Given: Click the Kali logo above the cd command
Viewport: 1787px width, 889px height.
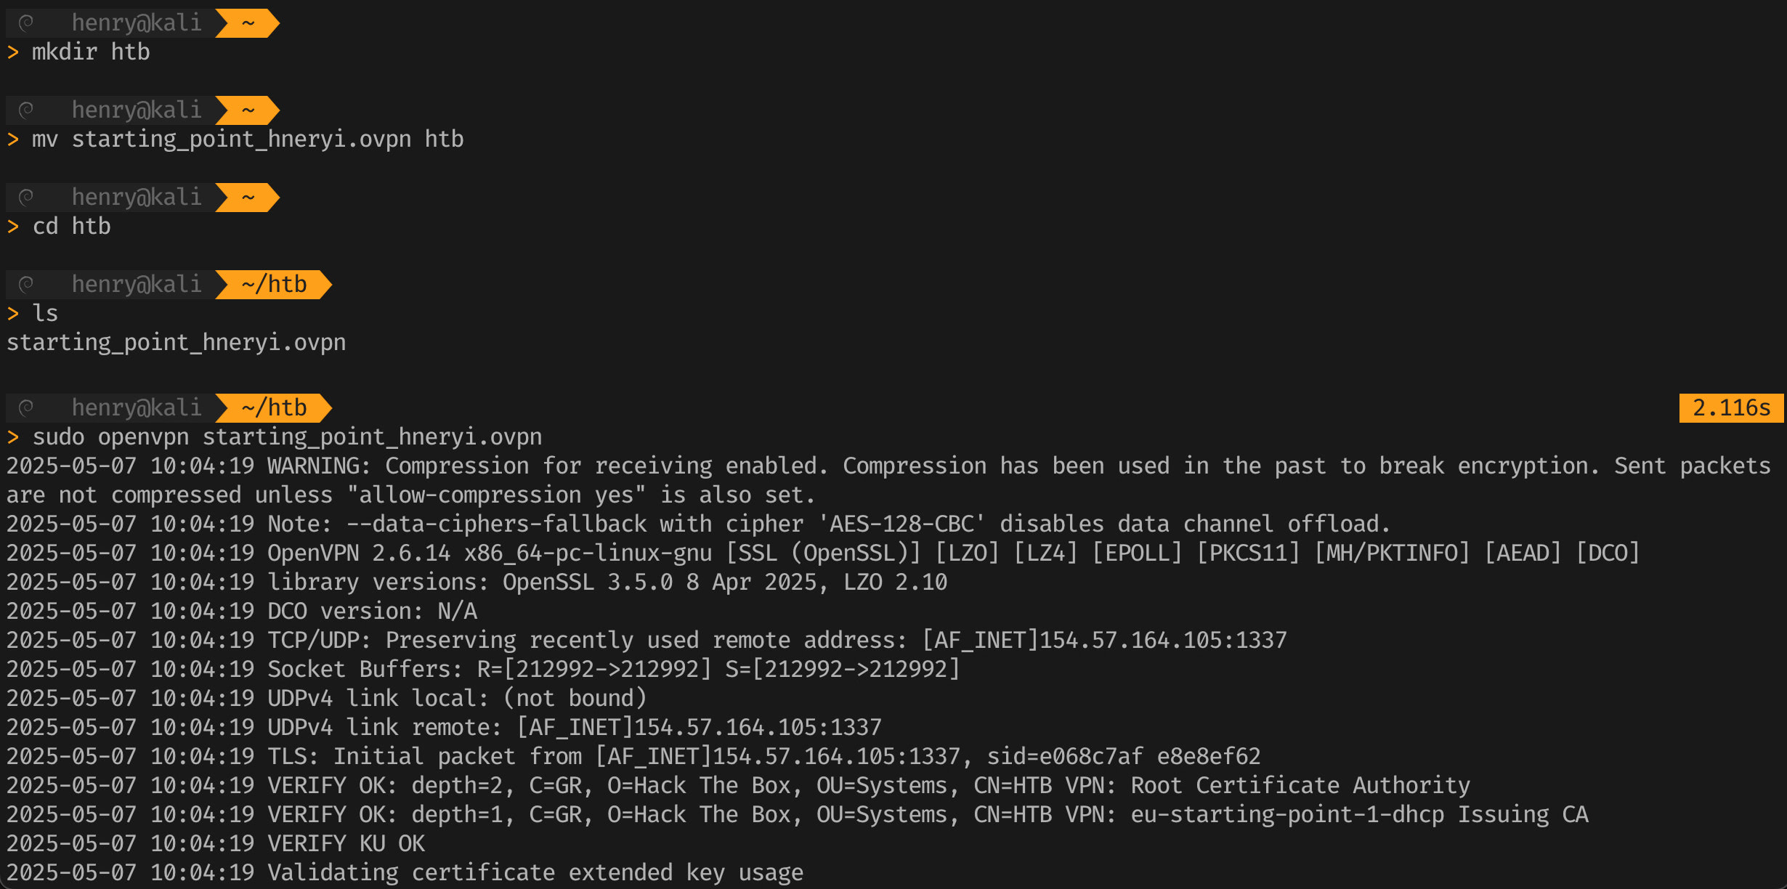Looking at the screenshot, I should pyautogui.click(x=26, y=198).
